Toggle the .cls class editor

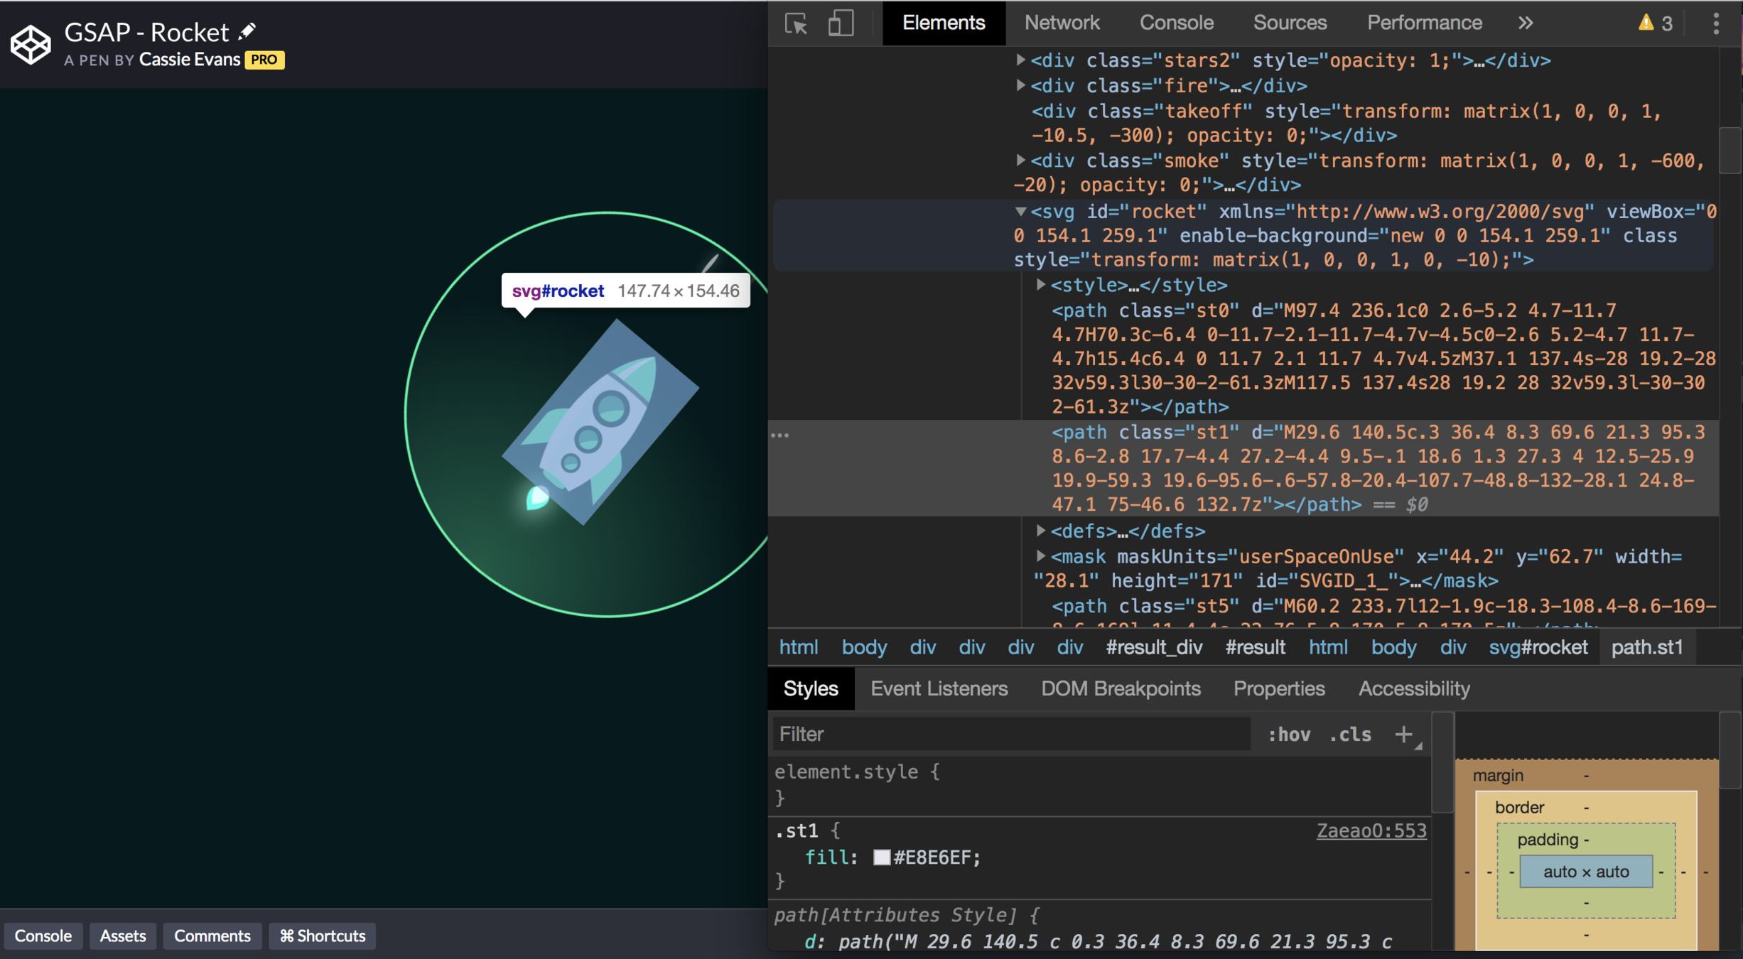coord(1350,734)
